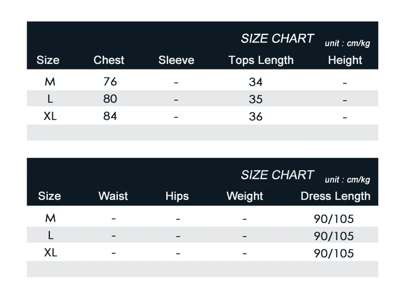
Task: Click the Tops Length header
Action: pyautogui.click(x=261, y=60)
